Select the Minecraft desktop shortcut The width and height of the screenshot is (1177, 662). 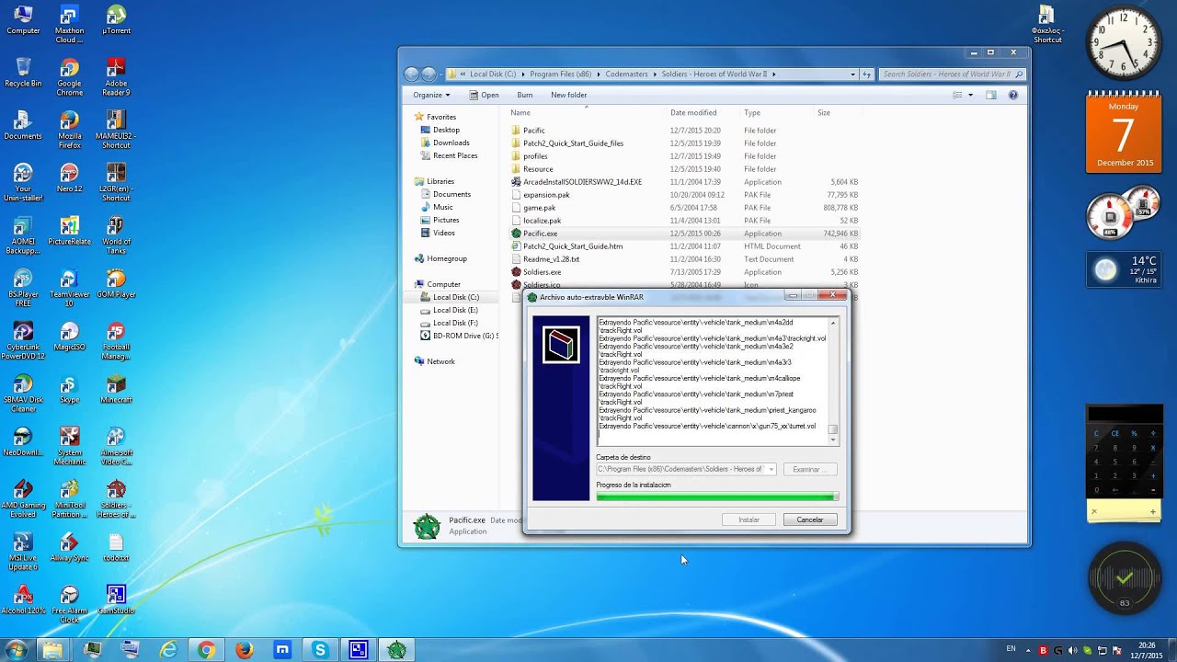pos(116,390)
